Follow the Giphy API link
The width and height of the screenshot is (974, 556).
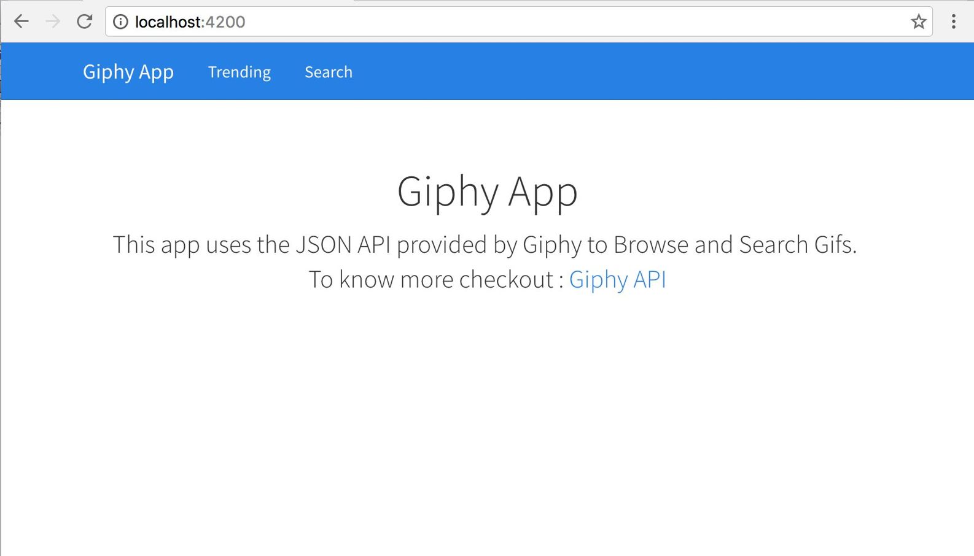coord(618,280)
